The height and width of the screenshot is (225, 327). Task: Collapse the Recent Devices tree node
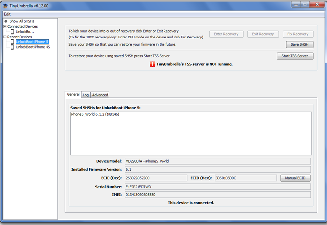(4, 37)
